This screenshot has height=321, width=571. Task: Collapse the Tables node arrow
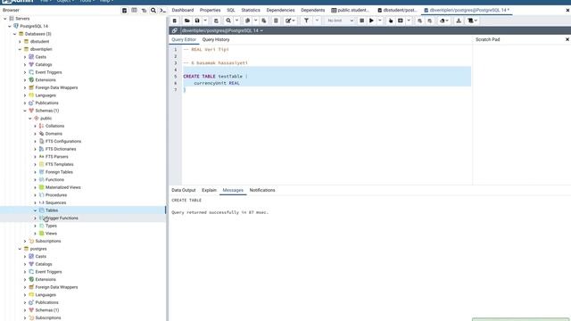[36, 210]
